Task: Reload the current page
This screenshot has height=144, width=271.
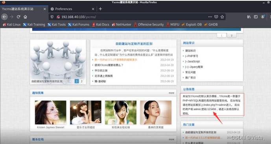Action: [x=18, y=17]
